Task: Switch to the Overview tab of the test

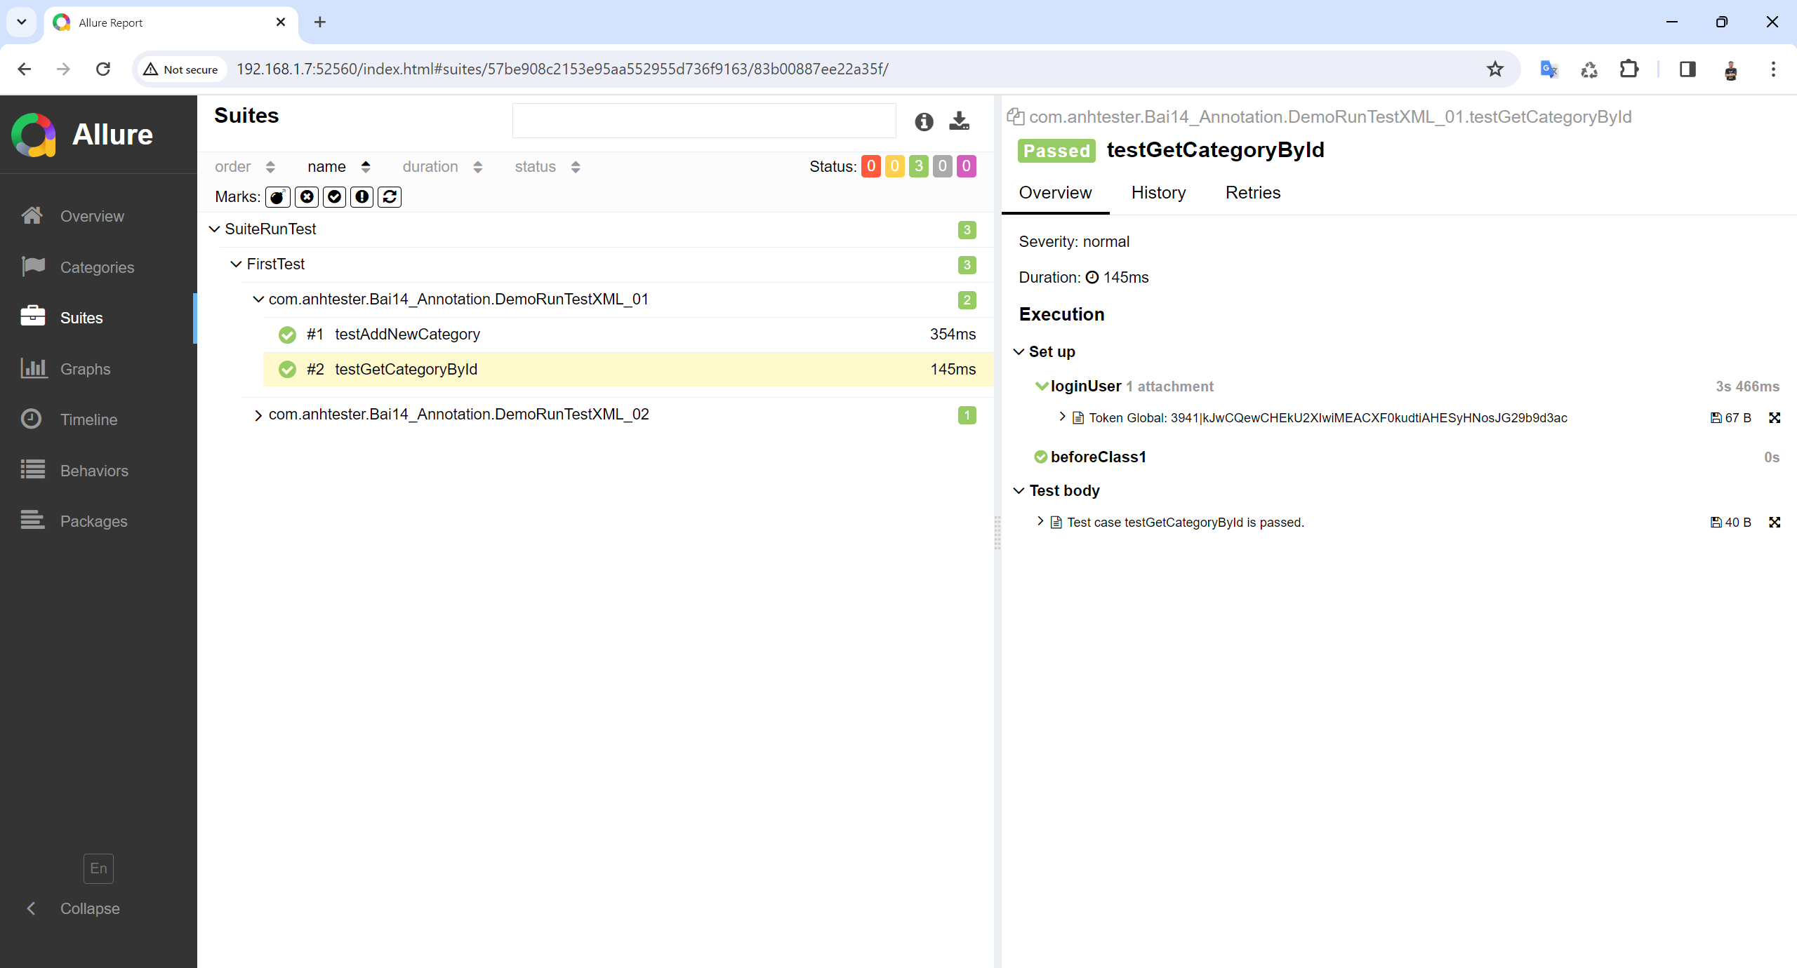Action: [1055, 193]
